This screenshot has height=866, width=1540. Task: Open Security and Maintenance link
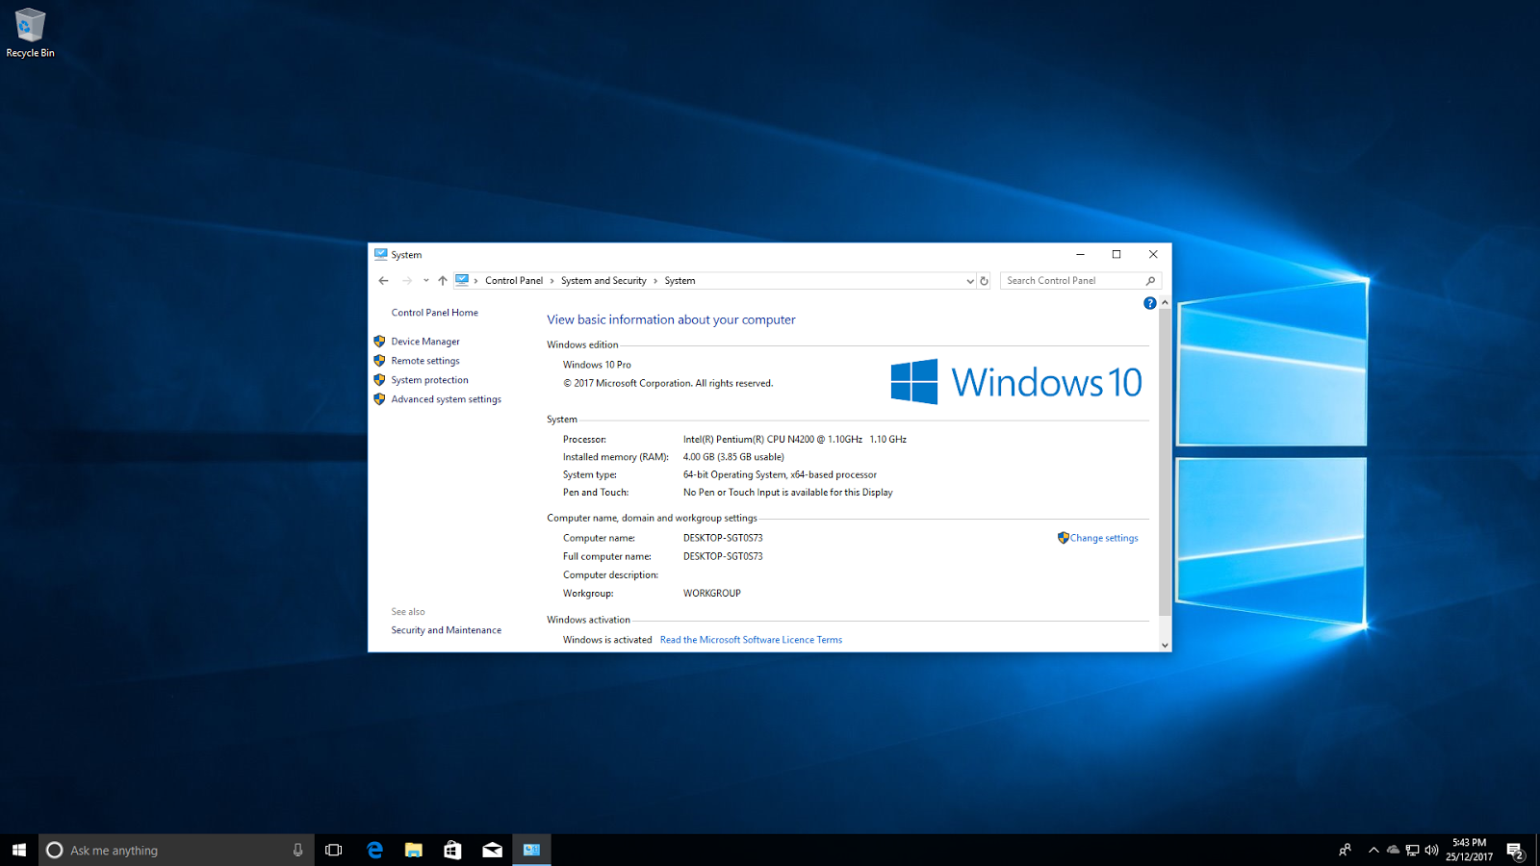pos(446,630)
